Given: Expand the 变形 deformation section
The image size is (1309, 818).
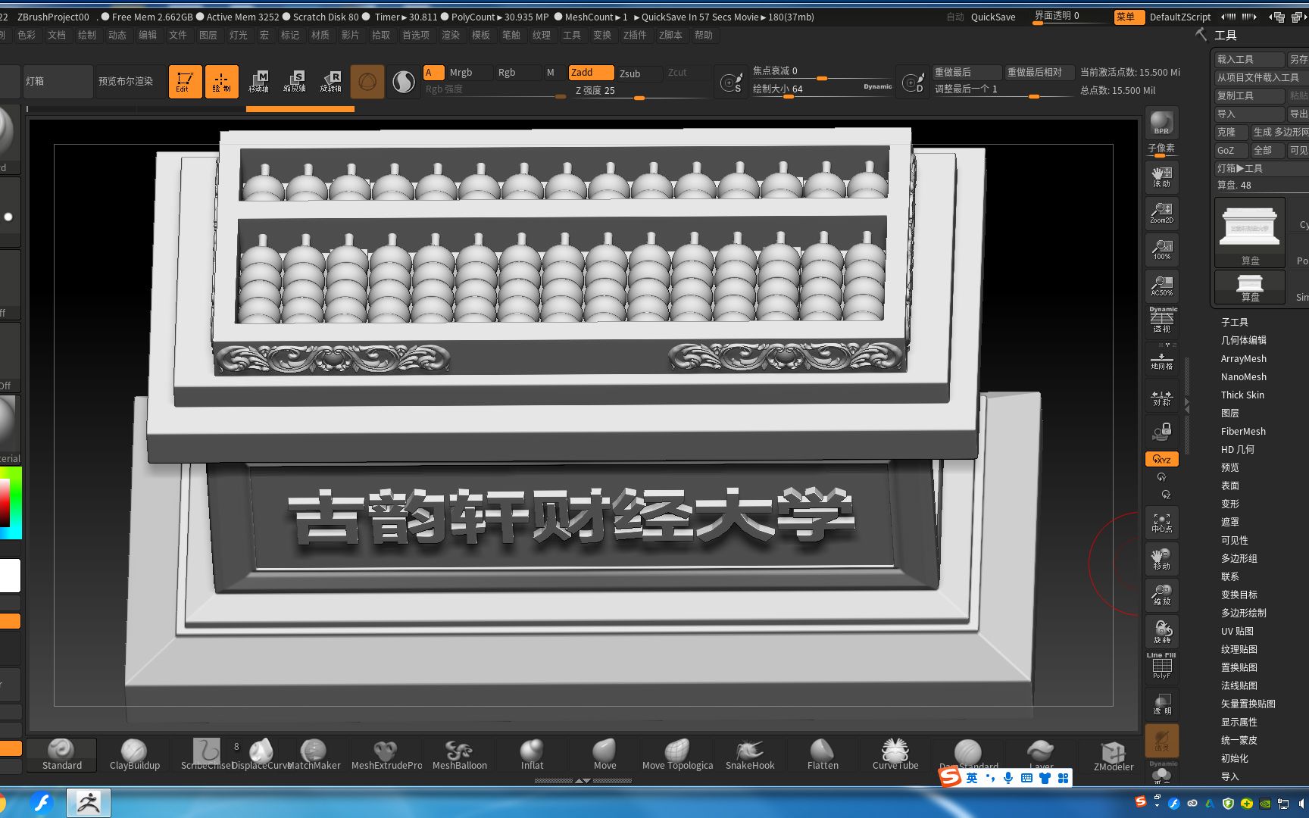Looking at the screenshot, I should (1230, 504).
